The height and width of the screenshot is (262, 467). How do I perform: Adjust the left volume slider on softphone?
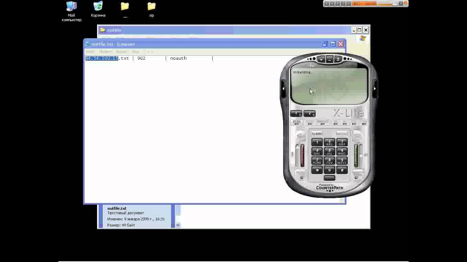pyautogui.click(x=297, y=156)
